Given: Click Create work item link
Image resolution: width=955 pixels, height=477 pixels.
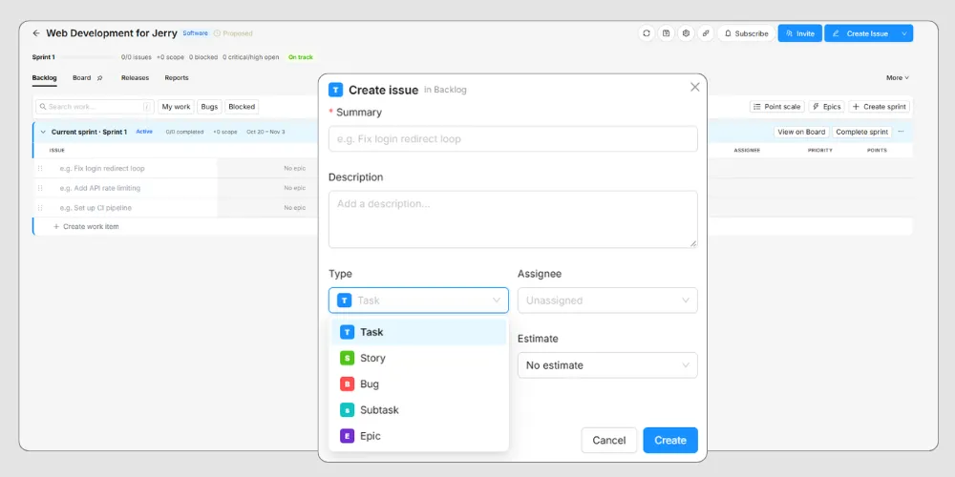Looking at the screenshot, I should click(86, 226).
